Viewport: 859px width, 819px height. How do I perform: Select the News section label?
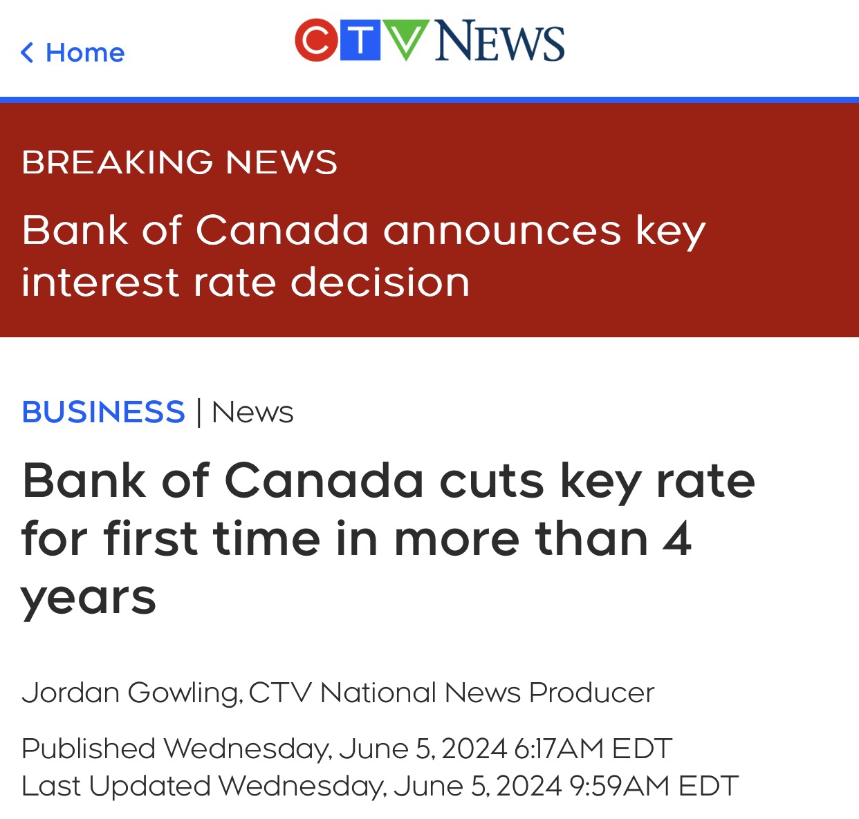click(x=252, y=412)
